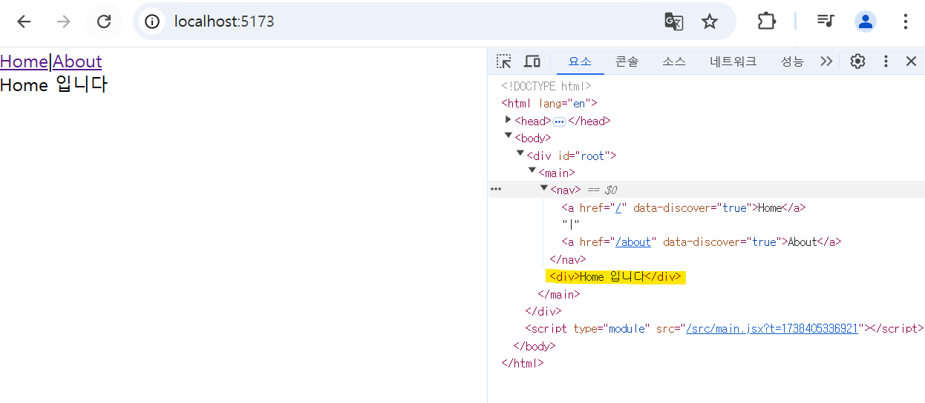Select the html lang="en" node
The image size is (925, 403).
click(x=549, y=104)
